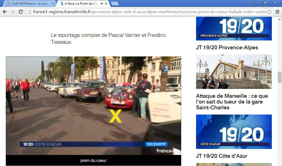Reload the current page
The image size is (282, 166).
pyautogui.click(x=21, y=12)
